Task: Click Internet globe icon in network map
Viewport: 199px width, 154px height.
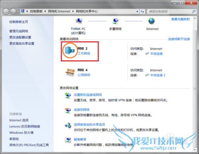Action: tap(152, 21)
